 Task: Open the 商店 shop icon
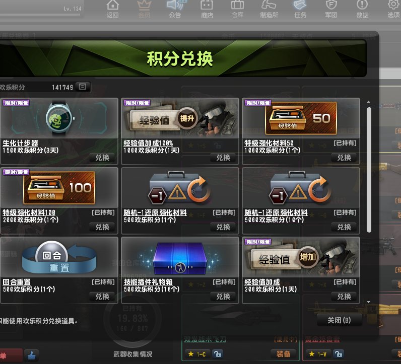[x=207, y=9]
